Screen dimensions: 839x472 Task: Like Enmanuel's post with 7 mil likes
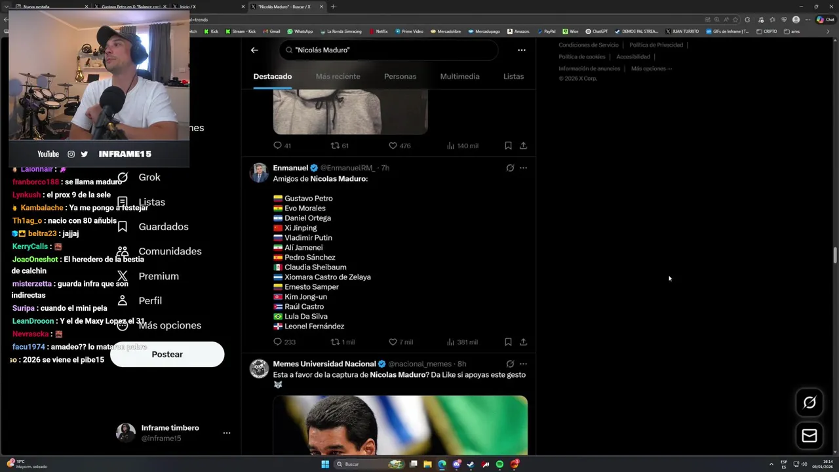(400, 342)
